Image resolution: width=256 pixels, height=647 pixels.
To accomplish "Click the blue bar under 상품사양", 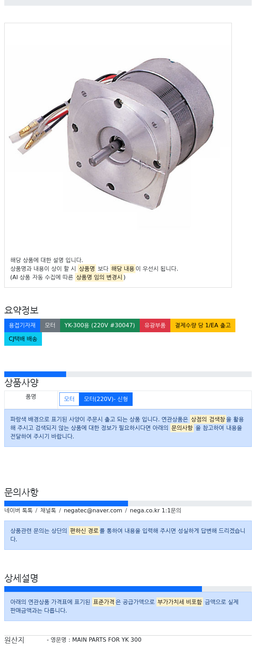I will (x=35, y=374).
